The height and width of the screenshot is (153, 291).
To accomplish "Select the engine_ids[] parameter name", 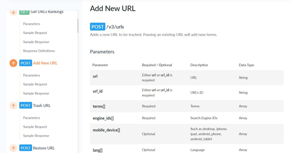I will (x=103, y=118).
